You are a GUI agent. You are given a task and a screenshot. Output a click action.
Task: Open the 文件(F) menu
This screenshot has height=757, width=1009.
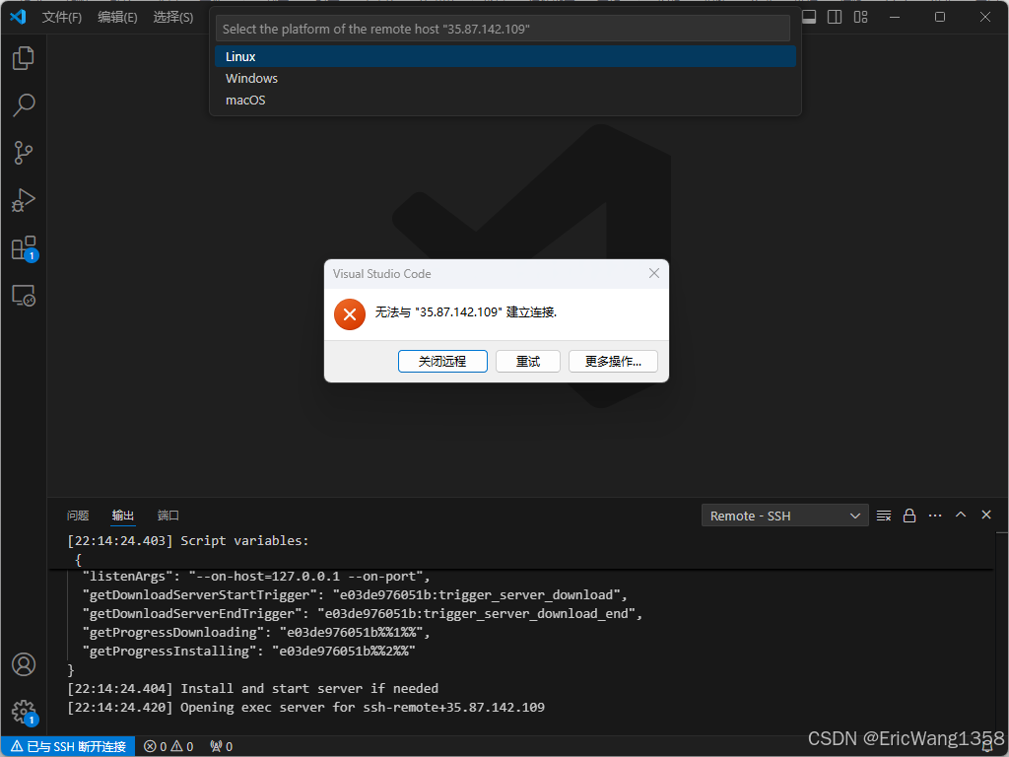click(62, 17)
